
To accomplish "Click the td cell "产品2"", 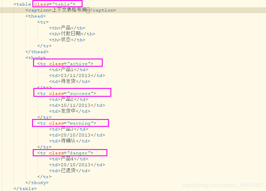I will (69, 99).
